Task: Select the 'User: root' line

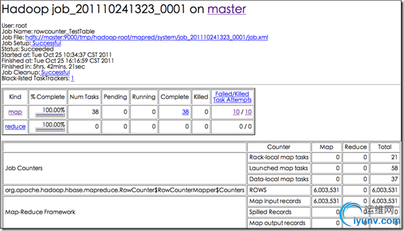Action: tap(14, 26)
